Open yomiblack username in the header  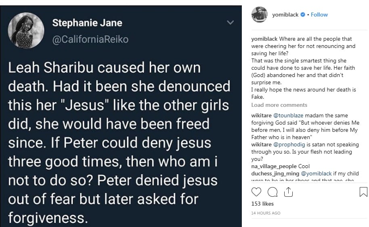pyautogui.click(x=285, y=15)
